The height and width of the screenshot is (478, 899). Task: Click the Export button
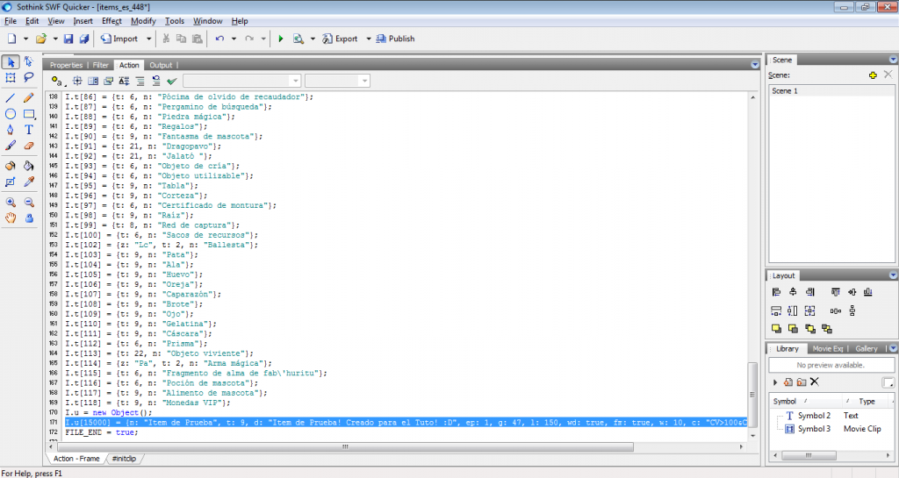pos(340,39)
